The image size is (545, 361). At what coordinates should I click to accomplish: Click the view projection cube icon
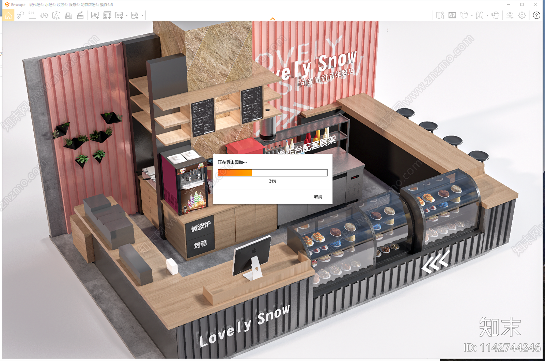tap(464, 15)
